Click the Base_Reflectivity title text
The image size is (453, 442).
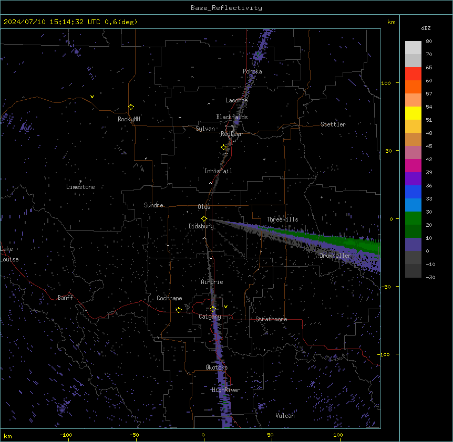pyautogui.click(x=226, y=8)
